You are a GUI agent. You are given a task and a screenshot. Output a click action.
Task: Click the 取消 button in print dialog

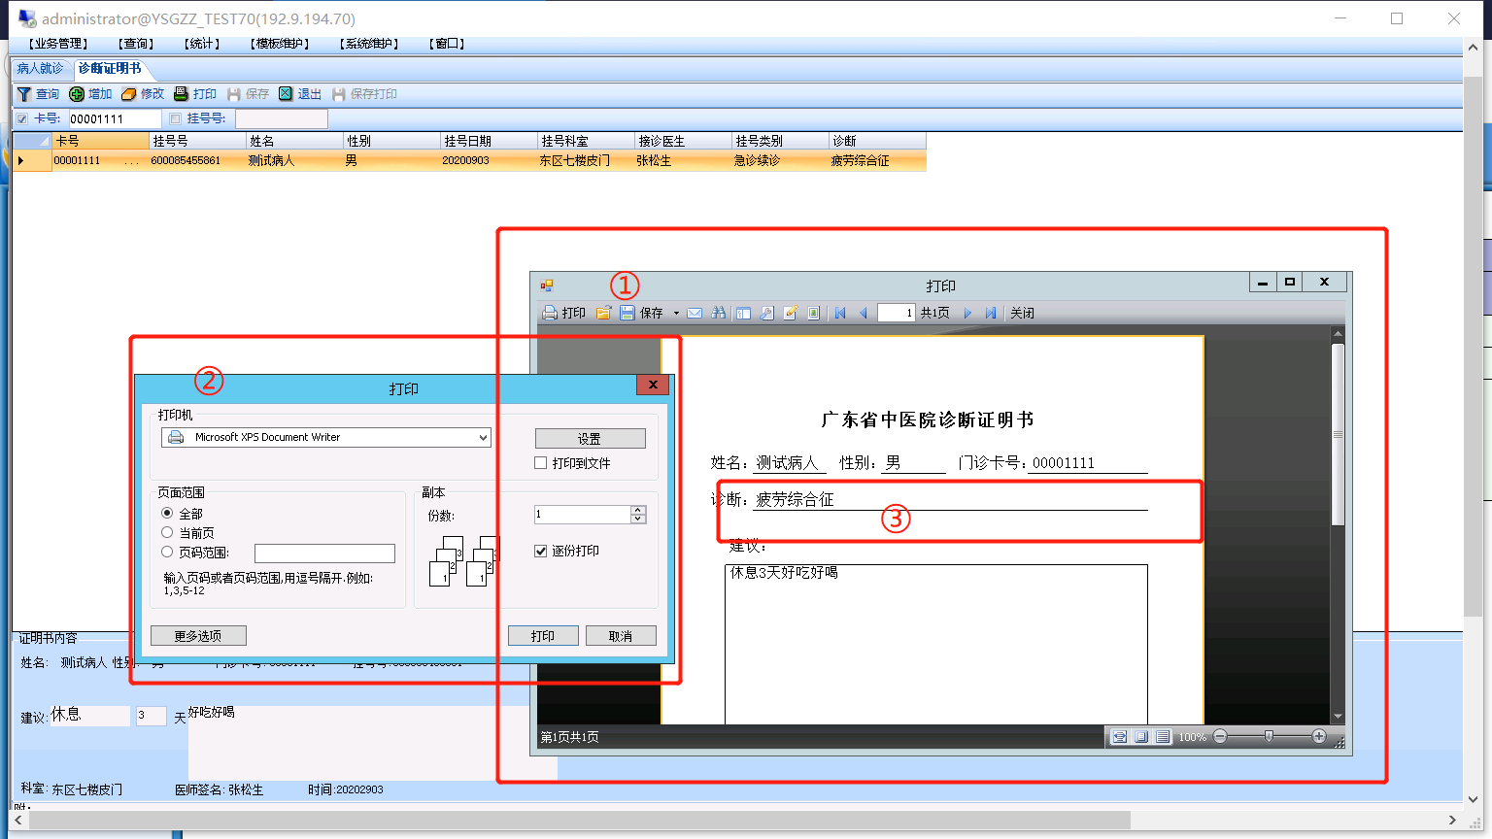coord(621,636)
